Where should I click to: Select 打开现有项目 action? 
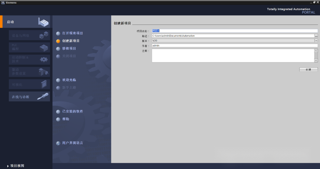coord(72,33)
